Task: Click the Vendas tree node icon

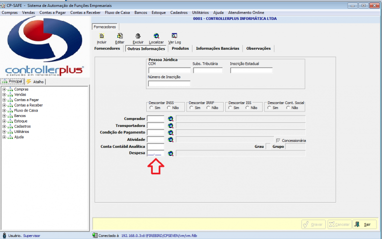Action: pos(10,95)
